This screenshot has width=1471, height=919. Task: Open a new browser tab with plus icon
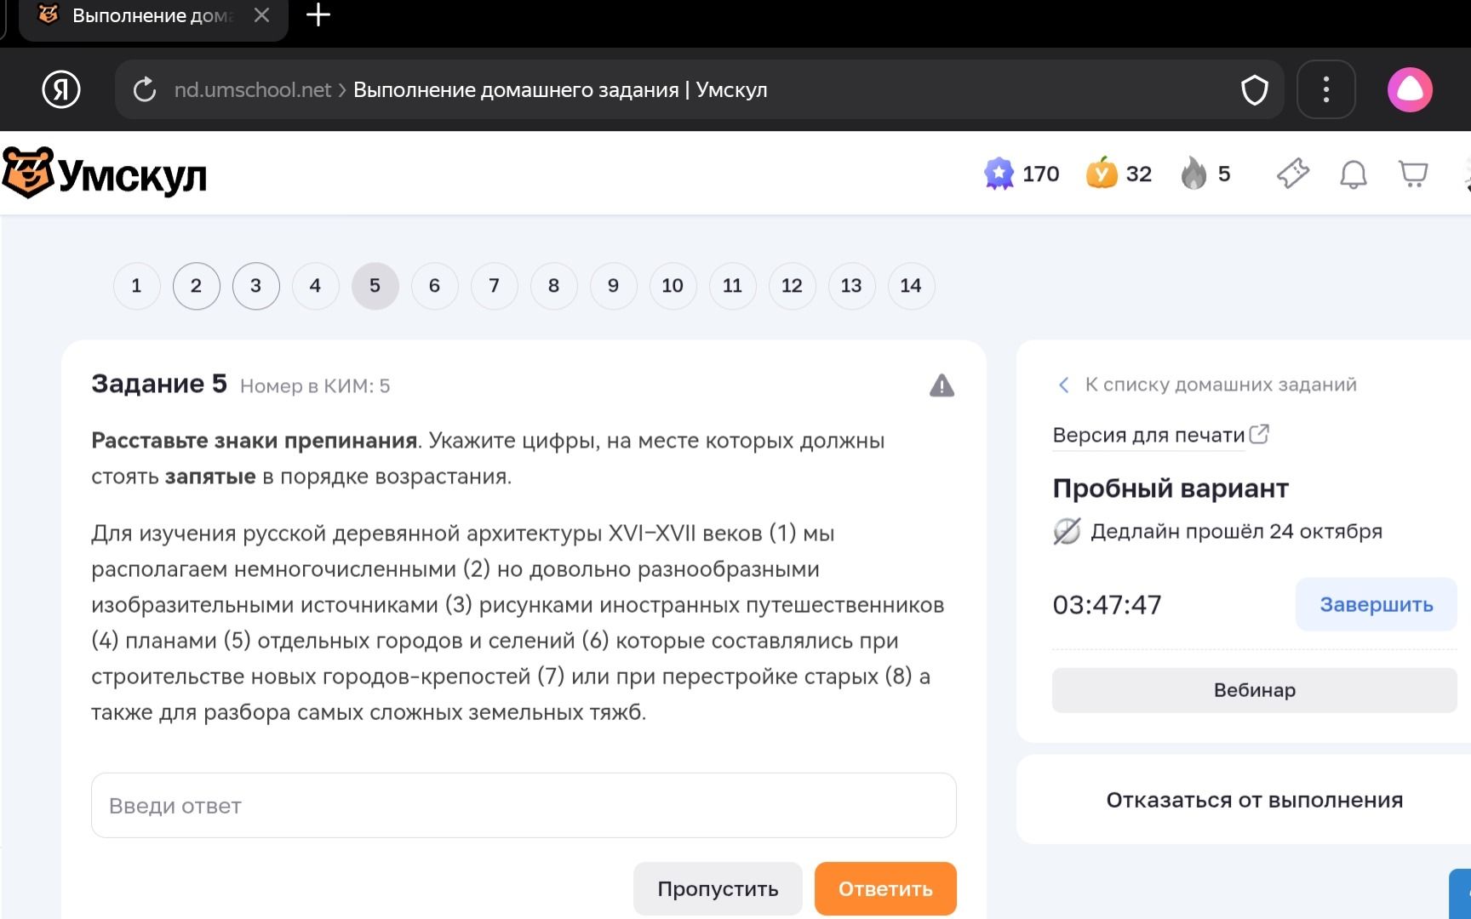pyautogui.click(x=318, y=14)
